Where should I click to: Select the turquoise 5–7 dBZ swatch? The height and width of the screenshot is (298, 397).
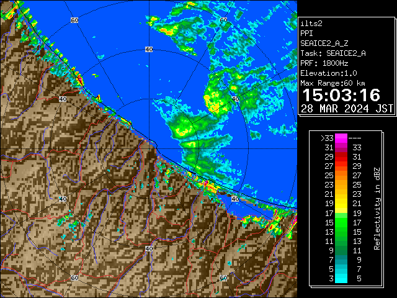pos(341,269)
